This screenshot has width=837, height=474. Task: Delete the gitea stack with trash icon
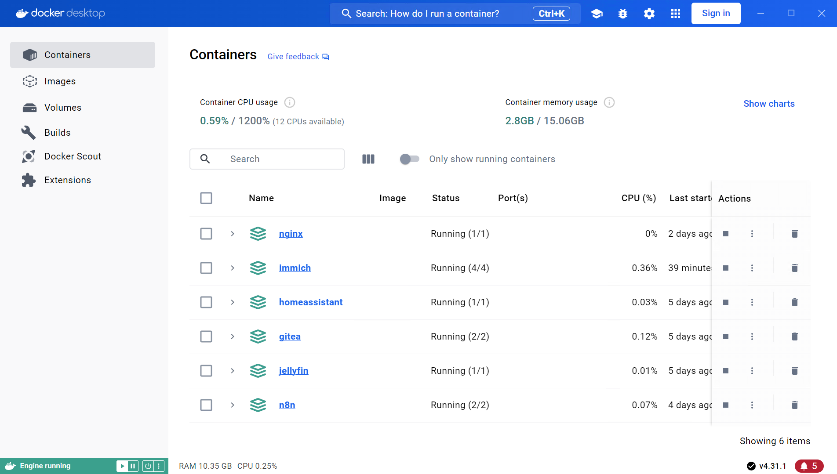coord(795,337)
